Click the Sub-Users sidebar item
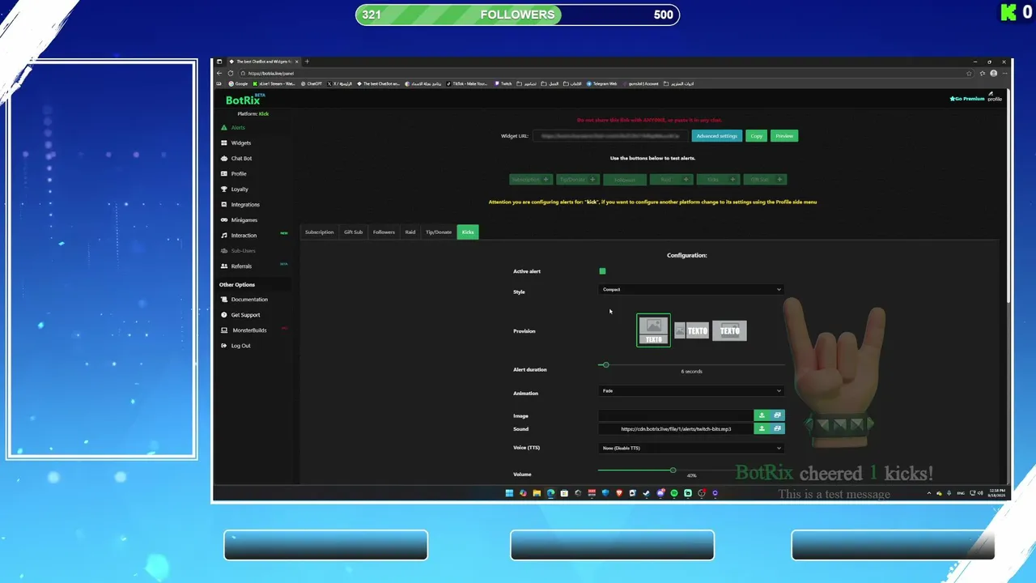The image size is (1036, 583). pos(238,250)
